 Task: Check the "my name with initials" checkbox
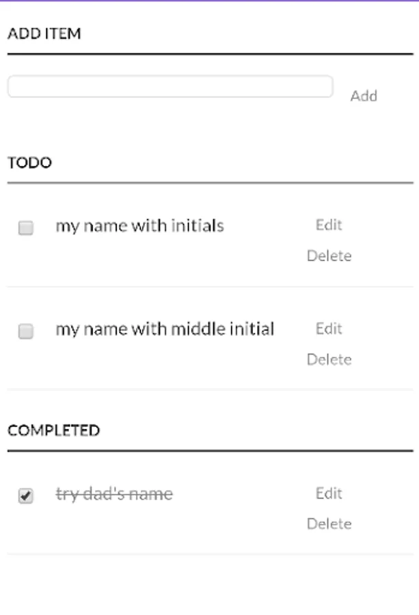[25, 228]
